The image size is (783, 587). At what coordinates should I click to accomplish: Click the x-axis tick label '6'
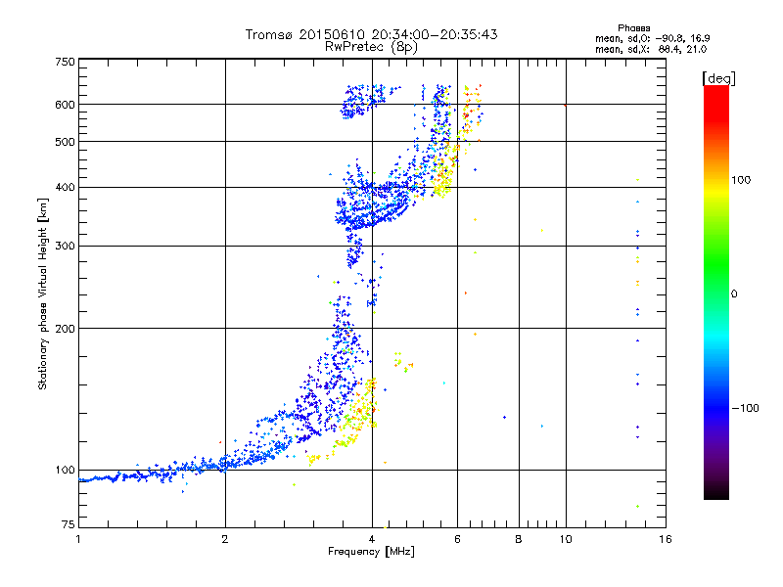tap(457, 539)
